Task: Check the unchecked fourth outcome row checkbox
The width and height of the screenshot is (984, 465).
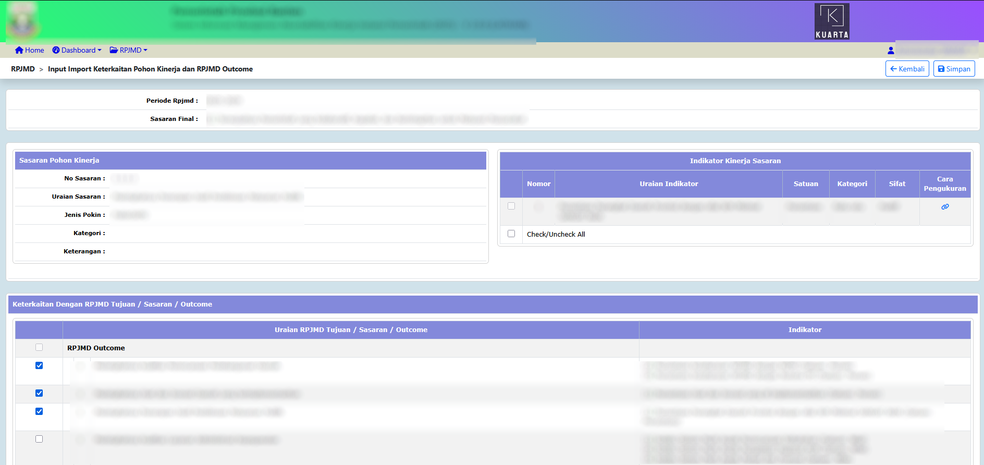Action: [x=39, y=439]
